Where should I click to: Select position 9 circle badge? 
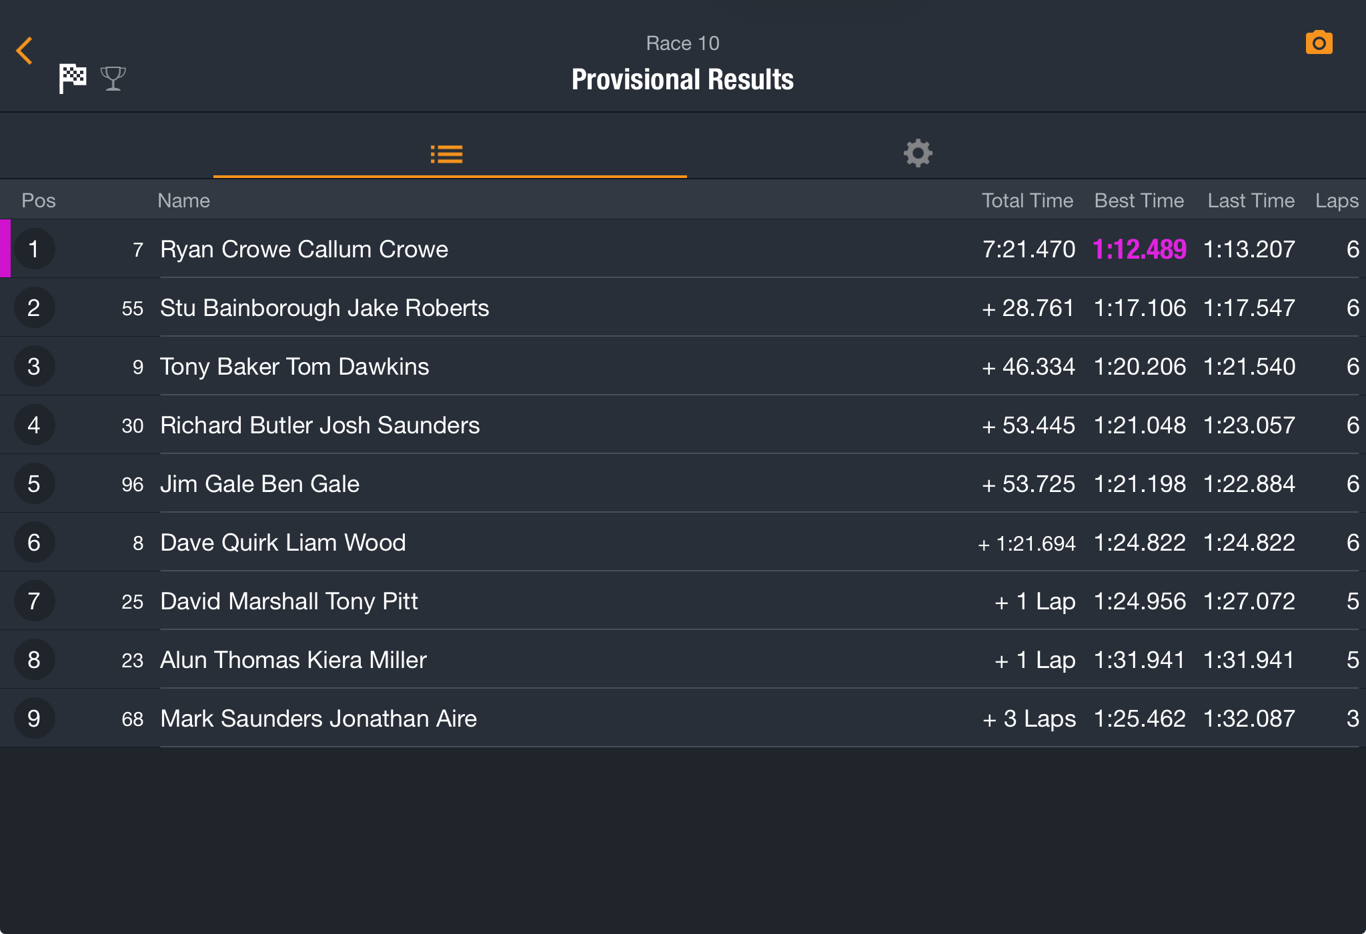[34, 719]
